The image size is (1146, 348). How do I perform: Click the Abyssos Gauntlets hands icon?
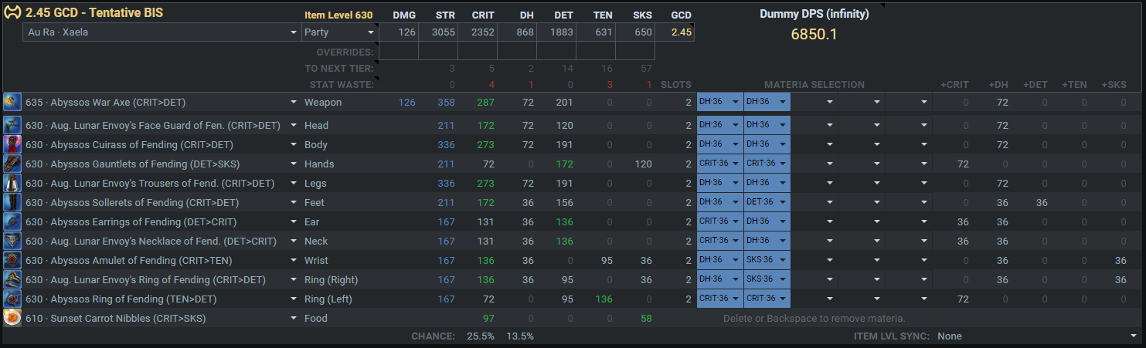(12, 164)
